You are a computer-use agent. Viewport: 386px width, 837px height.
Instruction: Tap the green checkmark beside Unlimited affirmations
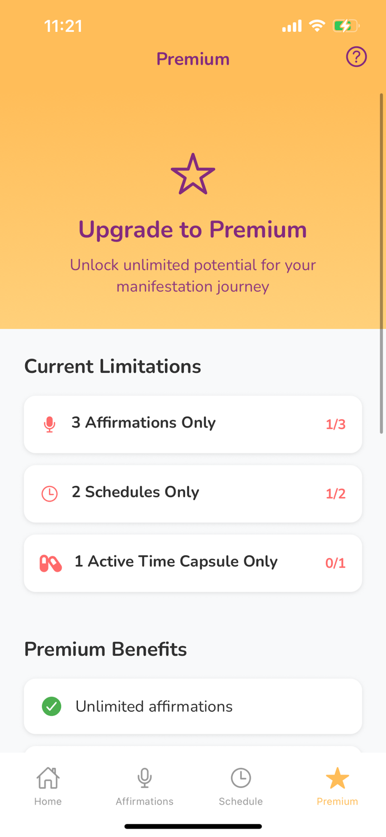52,706
